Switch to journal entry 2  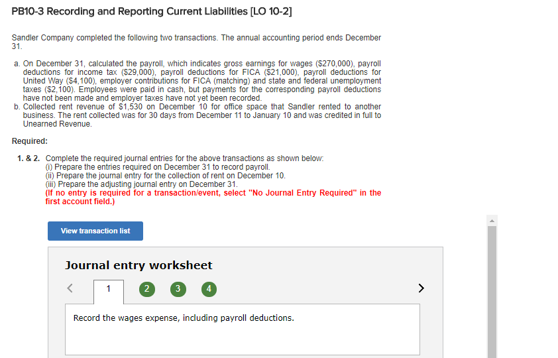[x=147, y=289]
